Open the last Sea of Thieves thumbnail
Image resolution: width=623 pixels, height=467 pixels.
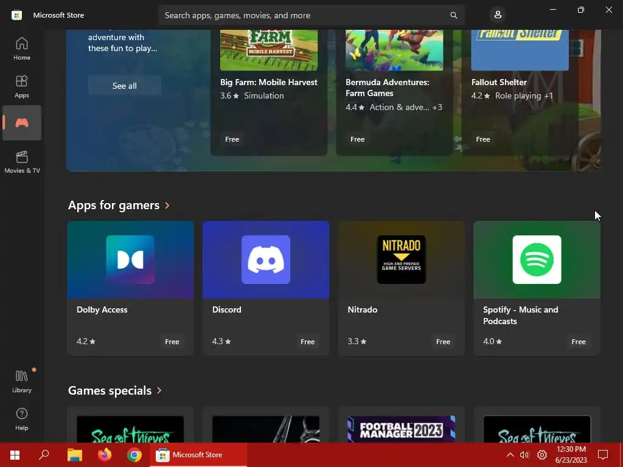pos(537,429)
